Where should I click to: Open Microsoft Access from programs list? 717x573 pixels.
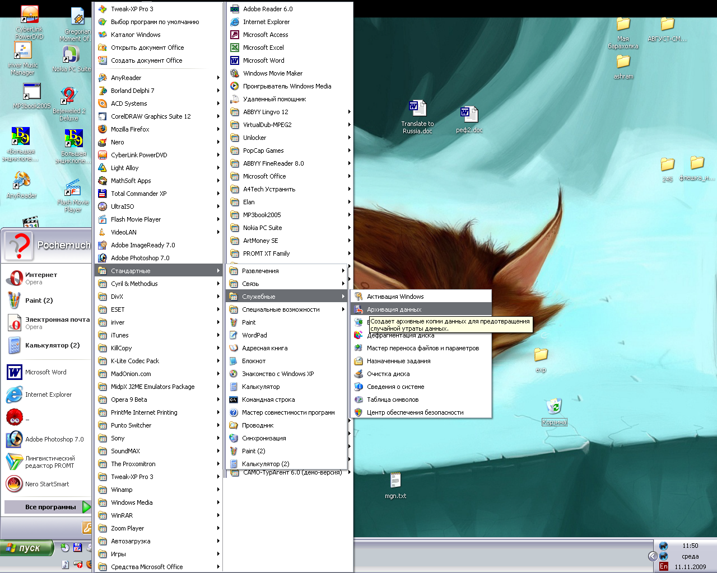point(290,35)
